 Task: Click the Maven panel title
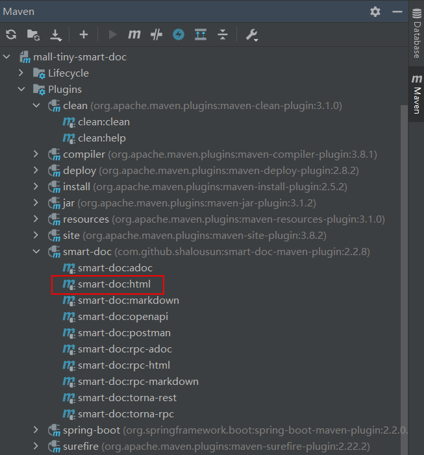click(19, 12)
